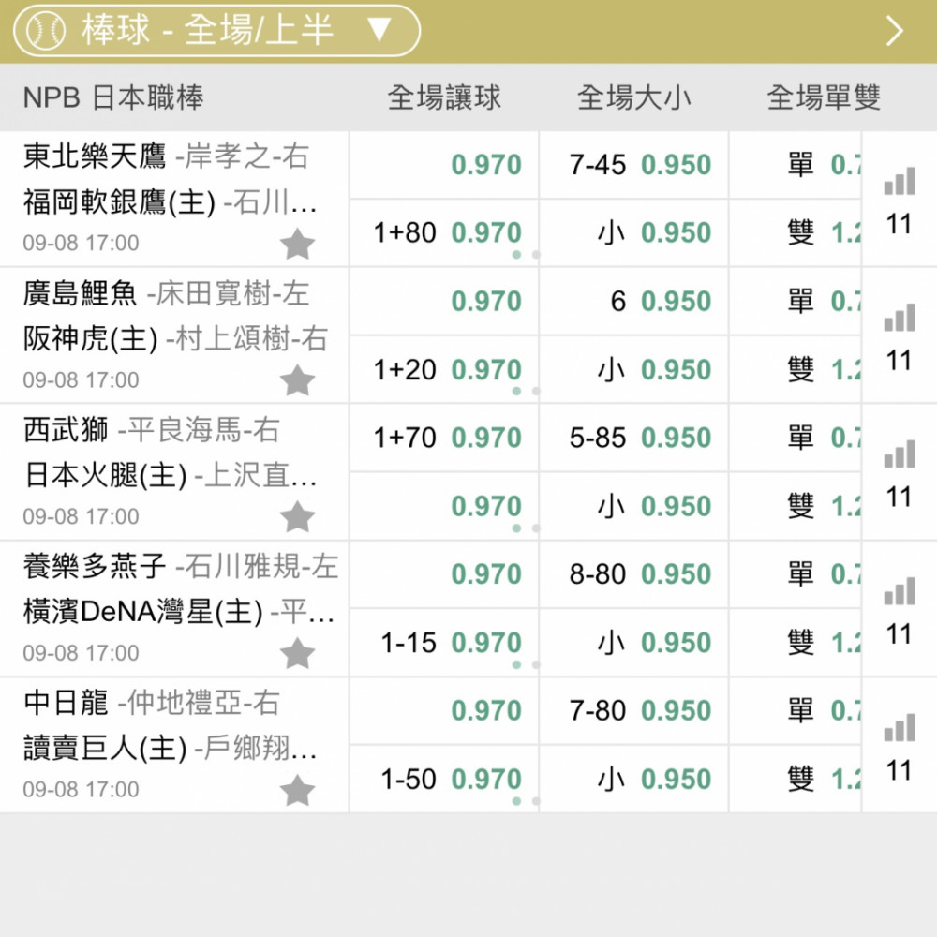Open the 棒球 - 全場/上半 sport dropdown
The image size is (937, 937).
(216, 31)
